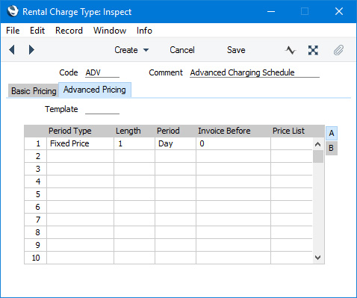Image resolution: width=357 pixels, height=298 pixels.
Task: Click the Cancel button
Action: coord(182,50)
